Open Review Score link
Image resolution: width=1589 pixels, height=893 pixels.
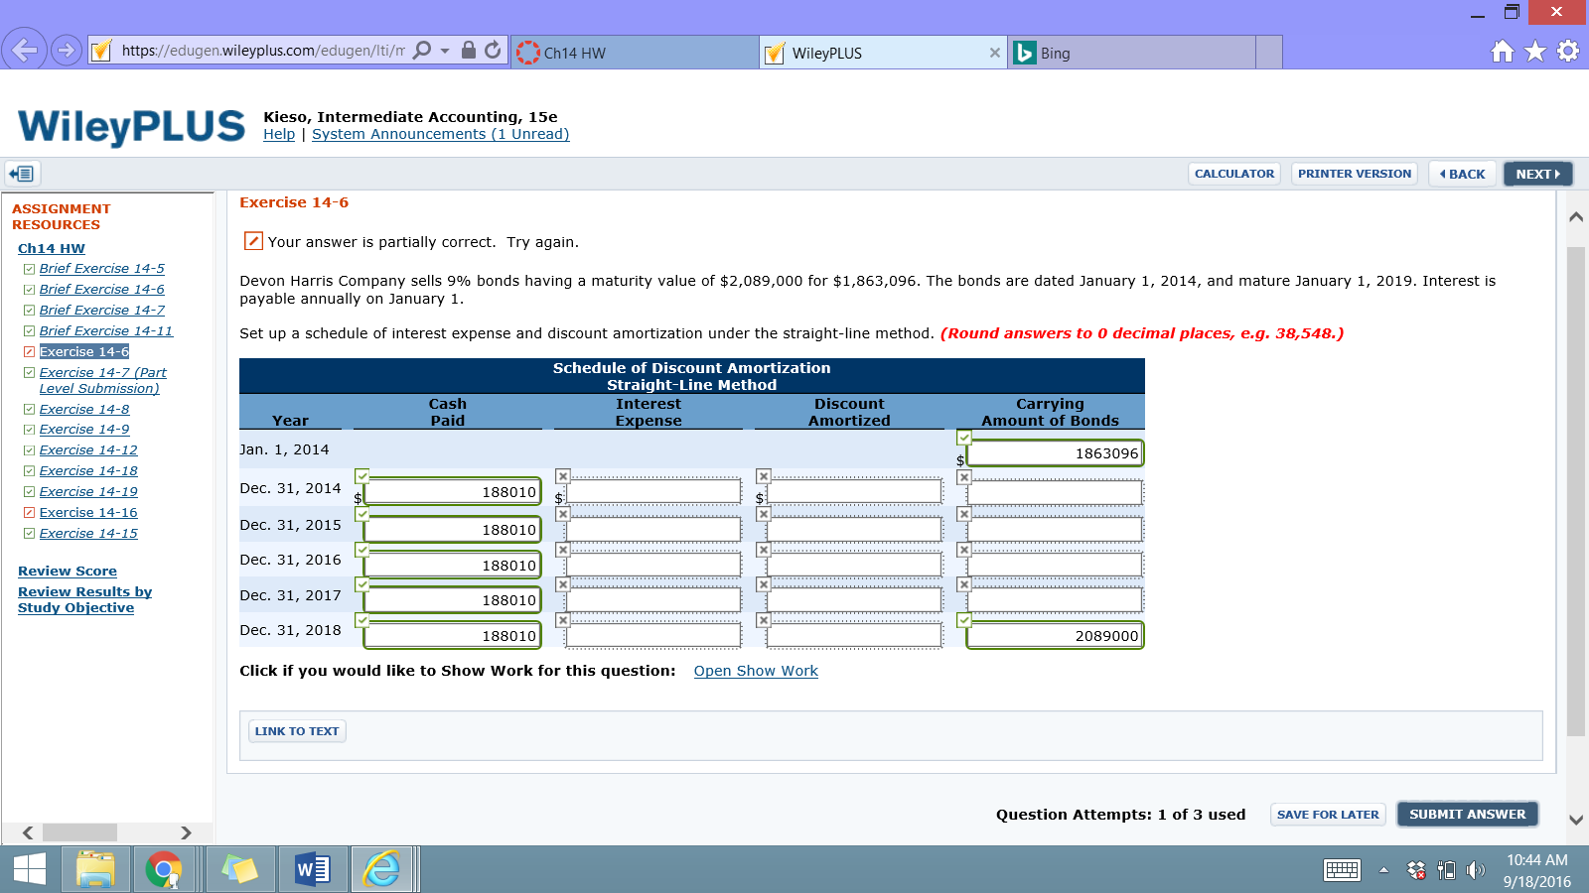68,572
